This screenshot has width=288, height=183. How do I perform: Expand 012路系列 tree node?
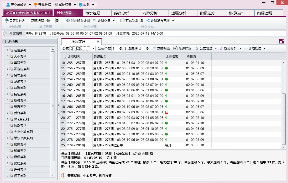tap(7, 119)
